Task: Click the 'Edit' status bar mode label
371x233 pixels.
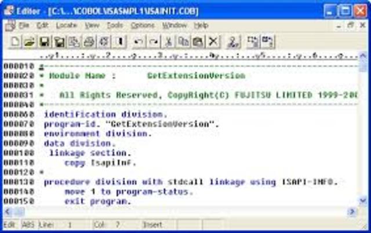Action: click(x=9, y=225)
